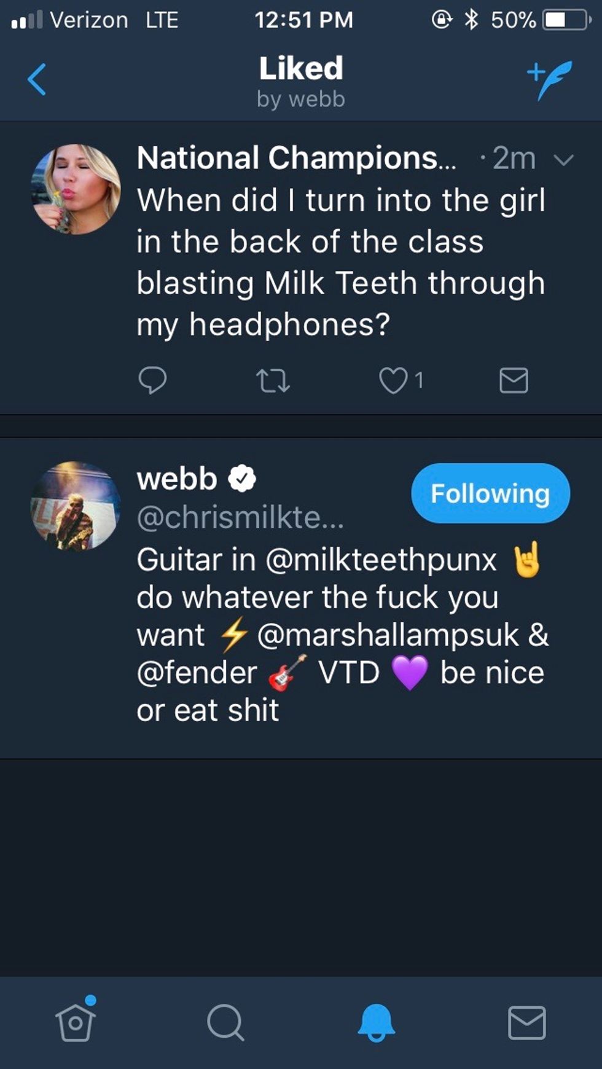Viewport: 602px width, 1069px height.
Task: Open the @fender mention link
Action: [197, 673]
